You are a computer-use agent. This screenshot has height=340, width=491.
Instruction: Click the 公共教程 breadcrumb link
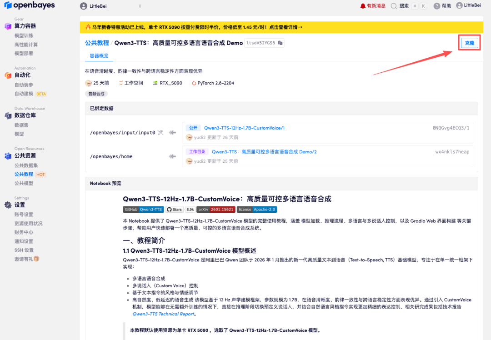click(x=97, y=43)
